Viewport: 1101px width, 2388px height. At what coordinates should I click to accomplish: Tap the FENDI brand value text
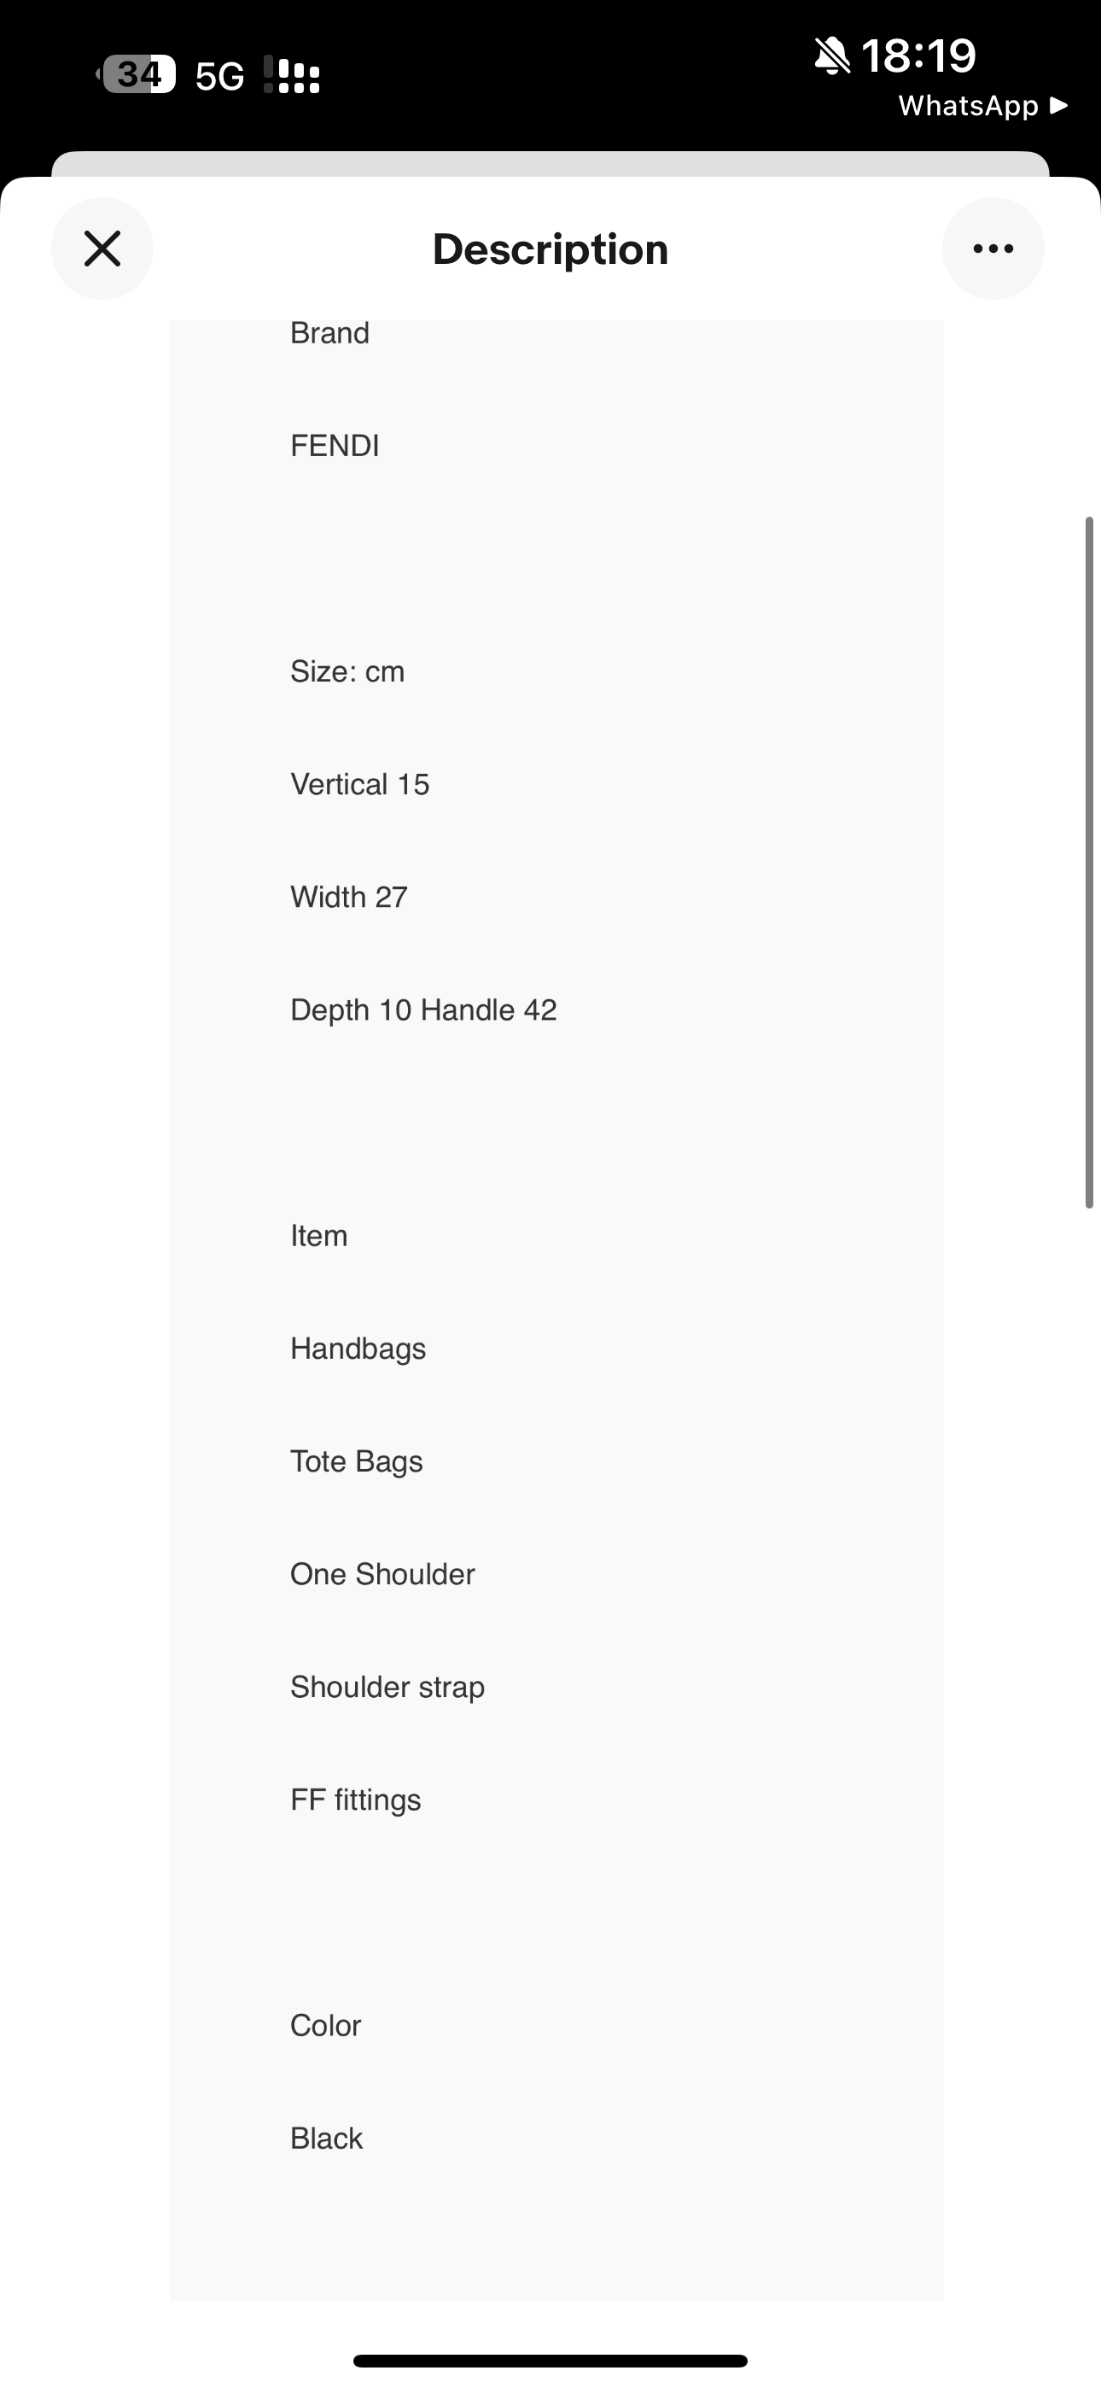(x=335, y=446)
